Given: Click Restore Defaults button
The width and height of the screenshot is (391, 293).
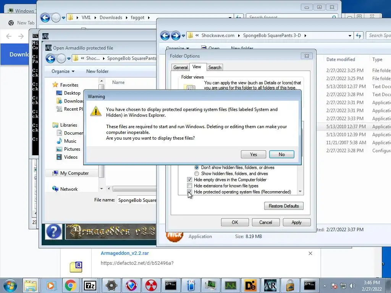Looking at the screenshot, I should click(284, 206).
